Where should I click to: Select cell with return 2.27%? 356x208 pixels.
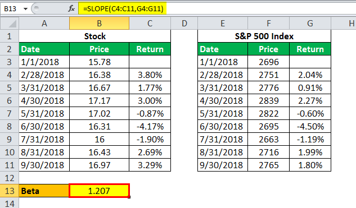(310, 100)
